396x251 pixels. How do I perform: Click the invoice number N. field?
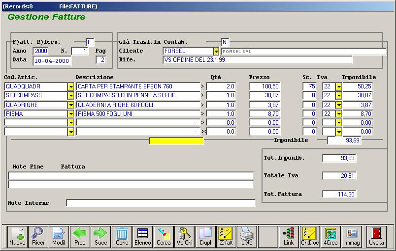(x=80, y=51)
